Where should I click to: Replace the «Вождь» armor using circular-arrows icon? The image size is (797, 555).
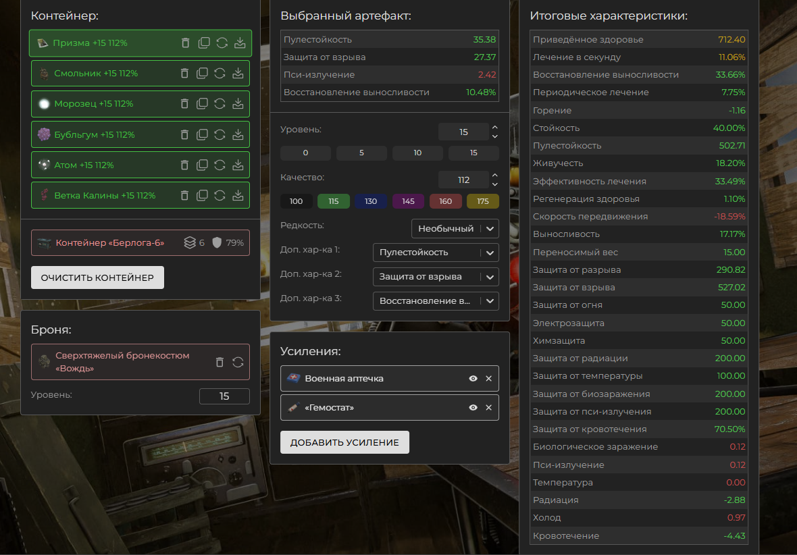[x=238, y=362]
